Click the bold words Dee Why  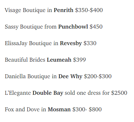click(x=70, y=77)
